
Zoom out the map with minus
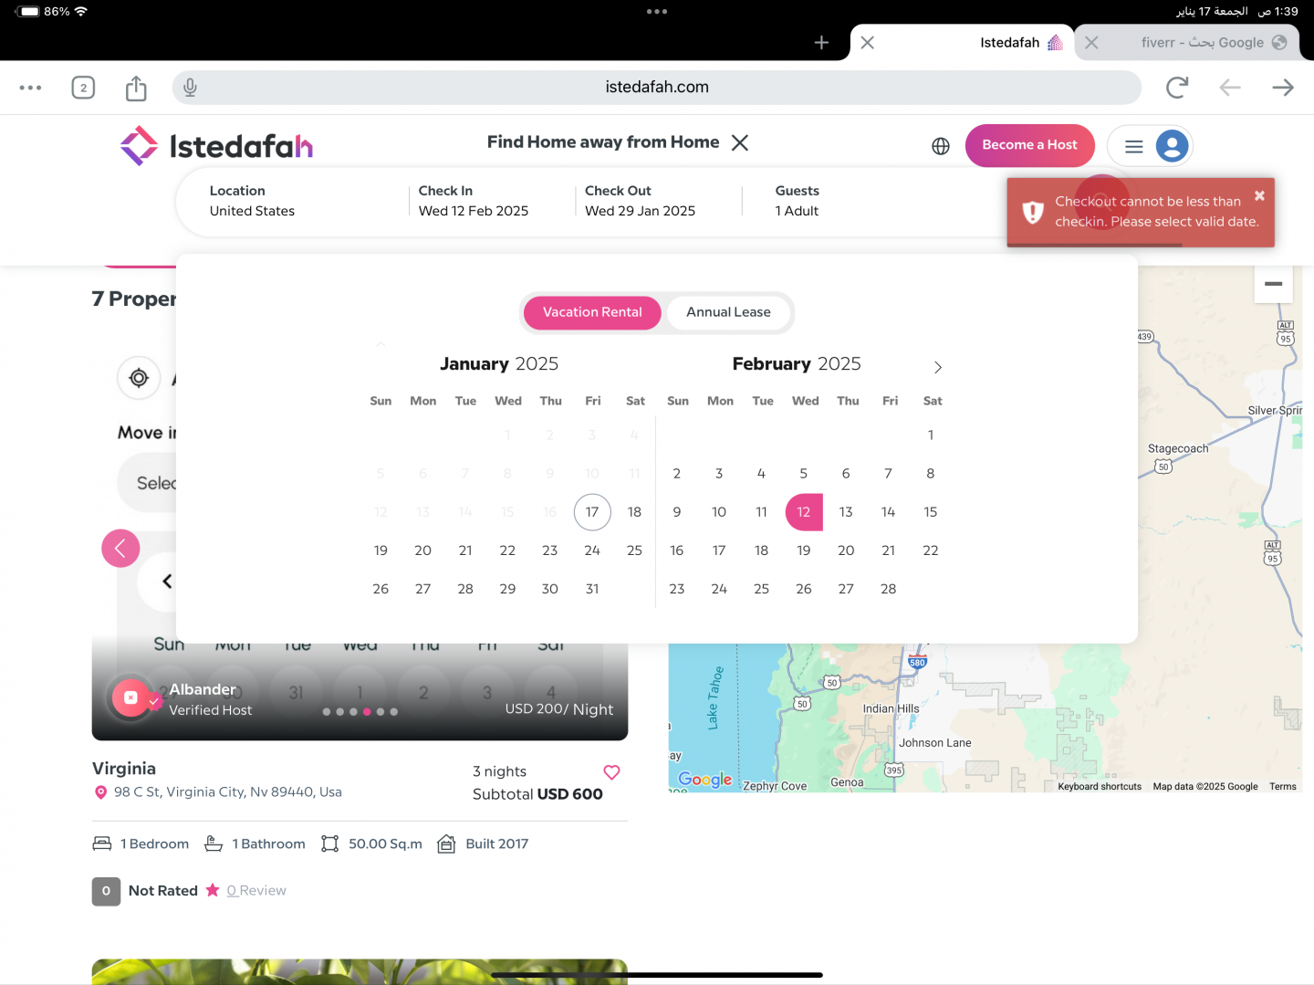1273,284
